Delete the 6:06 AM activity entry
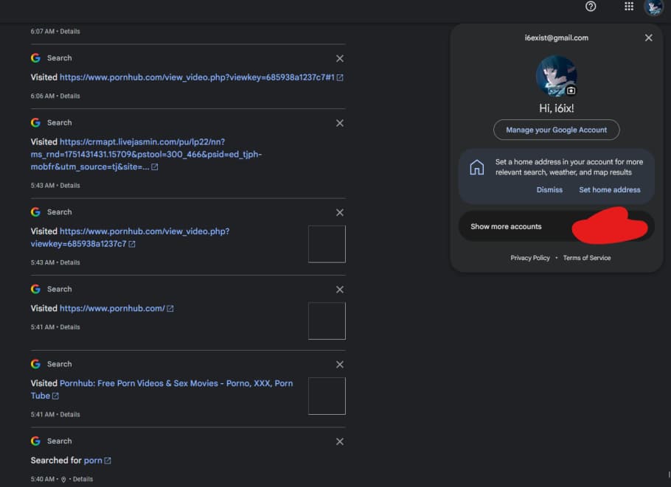671x487 pixels. (339, 58)
